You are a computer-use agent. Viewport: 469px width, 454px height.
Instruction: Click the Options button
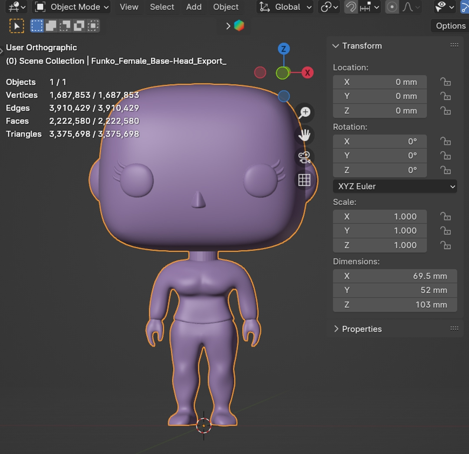click(x=450, y=26)
